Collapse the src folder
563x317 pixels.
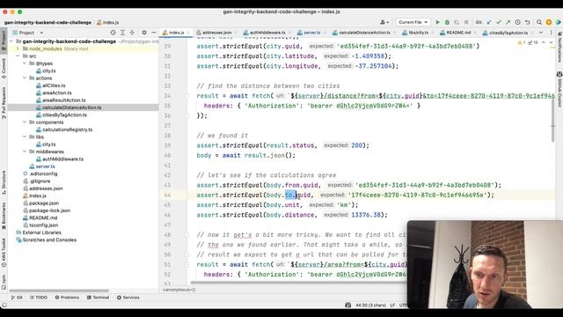tap(18, 56)
